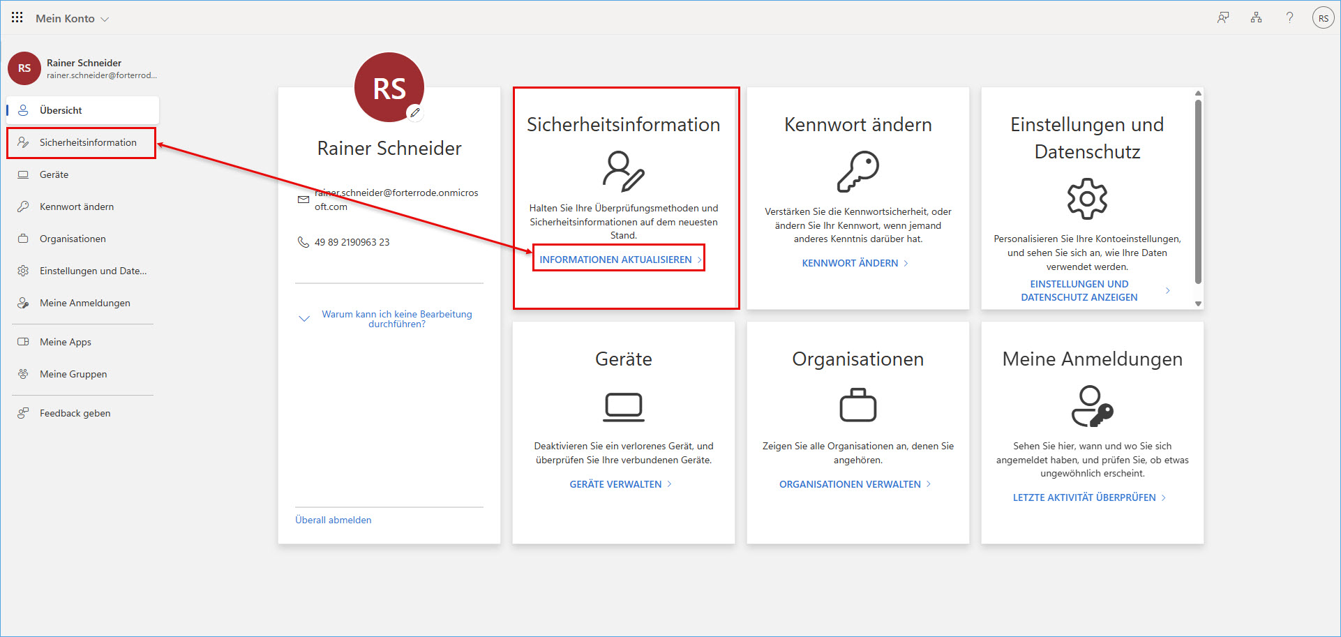Click the Organisationen card heading
The image size is (1341, 637).
point(858,359)
